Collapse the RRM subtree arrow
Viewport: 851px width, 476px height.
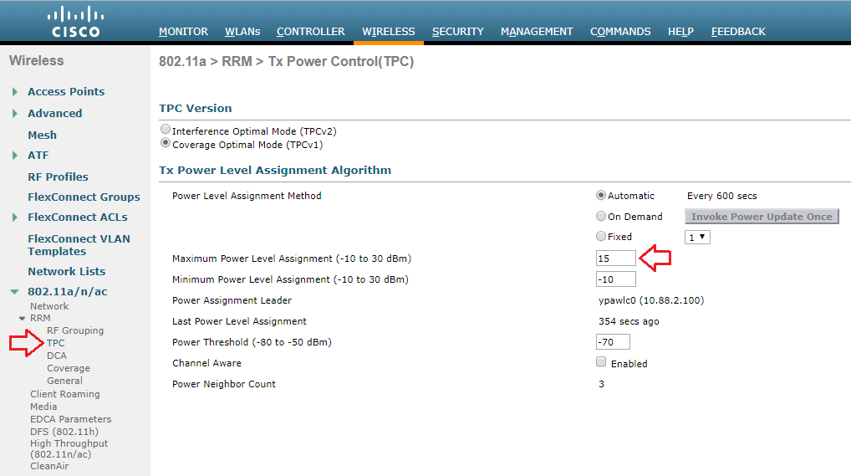click(23, 319)
